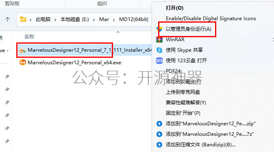Click the up-arrow navigation icon
The width and height of the screenshot is (274, 152).
point(7,19)
